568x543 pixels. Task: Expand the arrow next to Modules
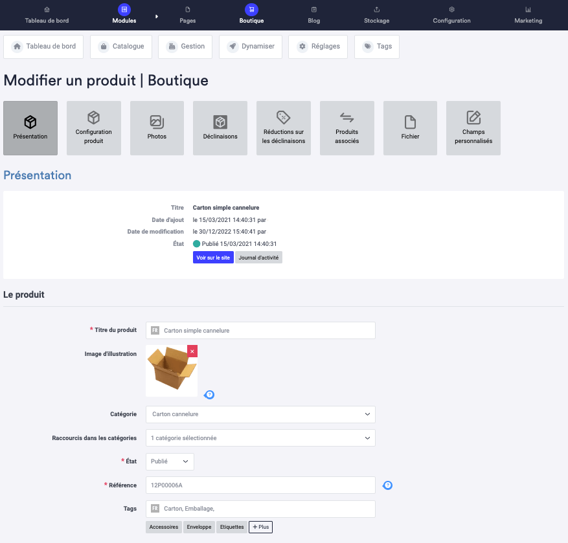[157, 16]
